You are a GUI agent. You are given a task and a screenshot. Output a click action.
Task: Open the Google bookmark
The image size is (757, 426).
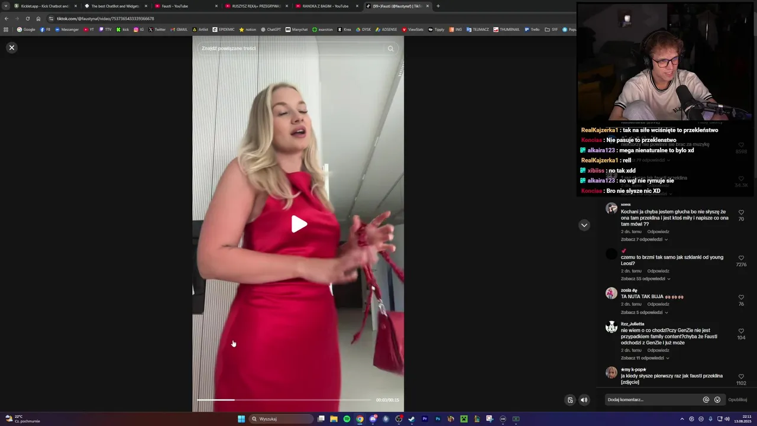(26, 30)
